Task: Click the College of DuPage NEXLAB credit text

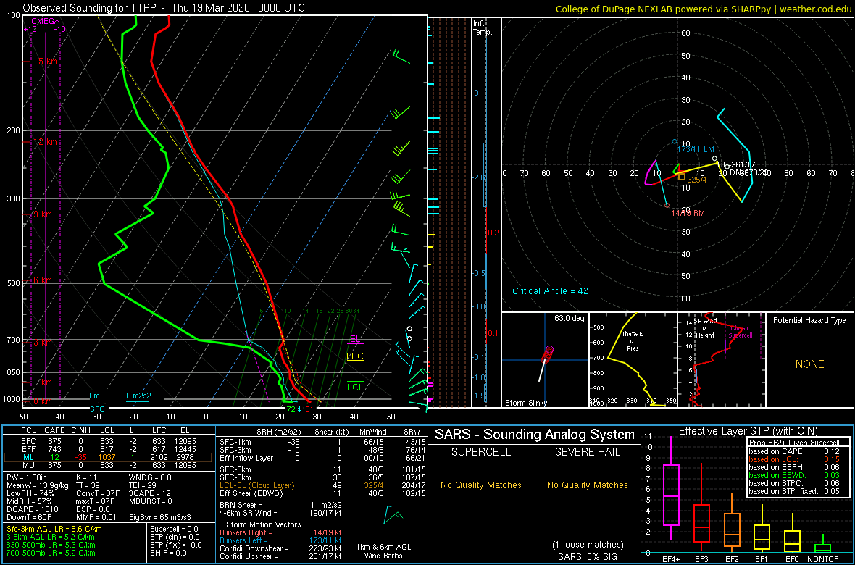Action: point(704,8)
